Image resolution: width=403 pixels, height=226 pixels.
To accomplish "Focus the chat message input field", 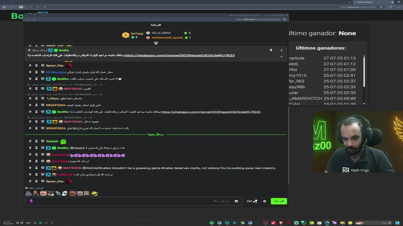I will tap(134, 201).
